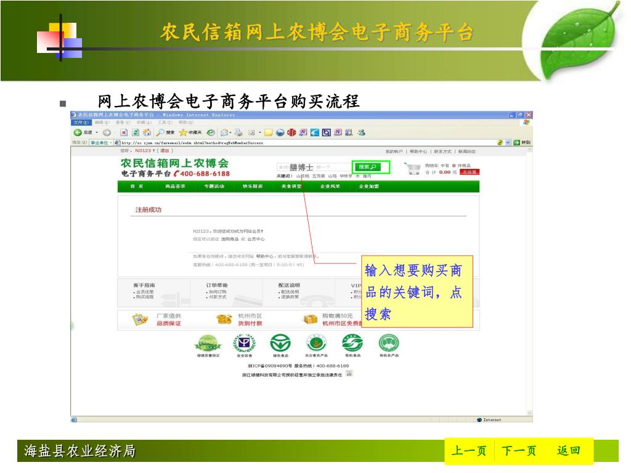Click the 货到付款 coins icon

(224, 320)
